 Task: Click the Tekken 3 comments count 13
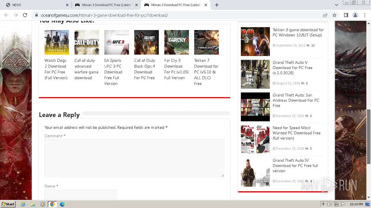pyautogui.click(x=313, y=45)
